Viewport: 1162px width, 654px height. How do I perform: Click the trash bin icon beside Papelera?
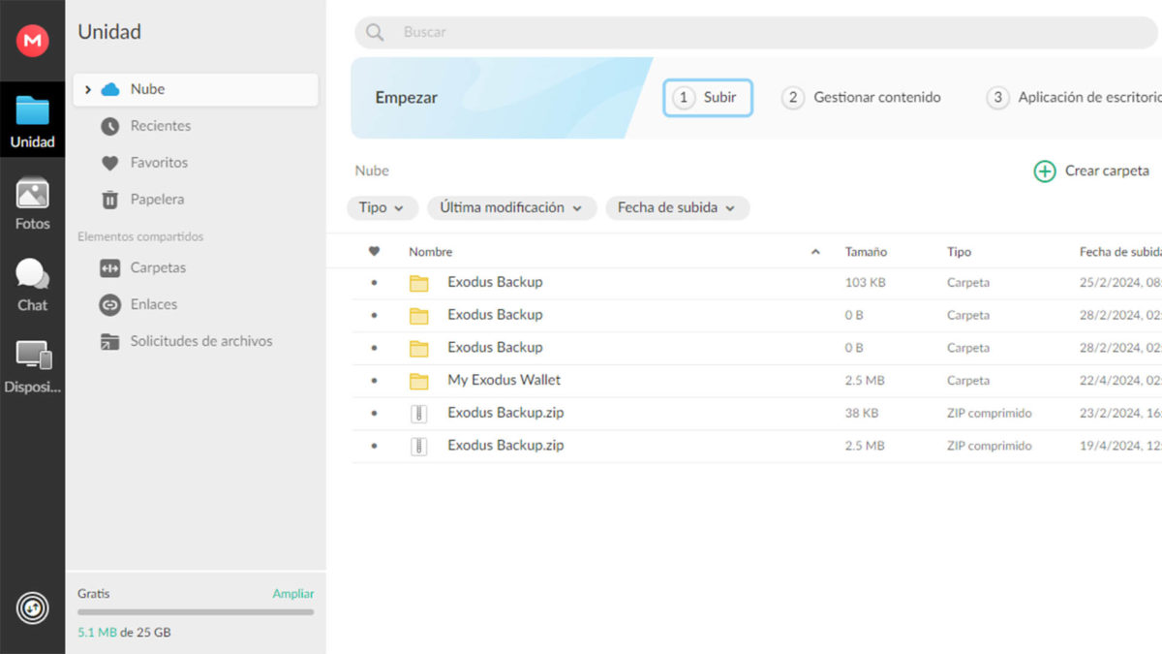point(110,200)
